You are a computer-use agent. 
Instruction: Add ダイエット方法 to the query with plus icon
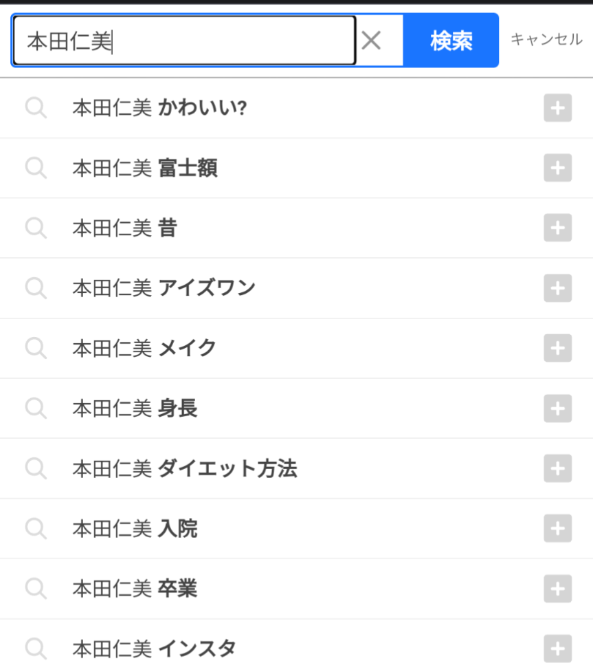point(557,469)
